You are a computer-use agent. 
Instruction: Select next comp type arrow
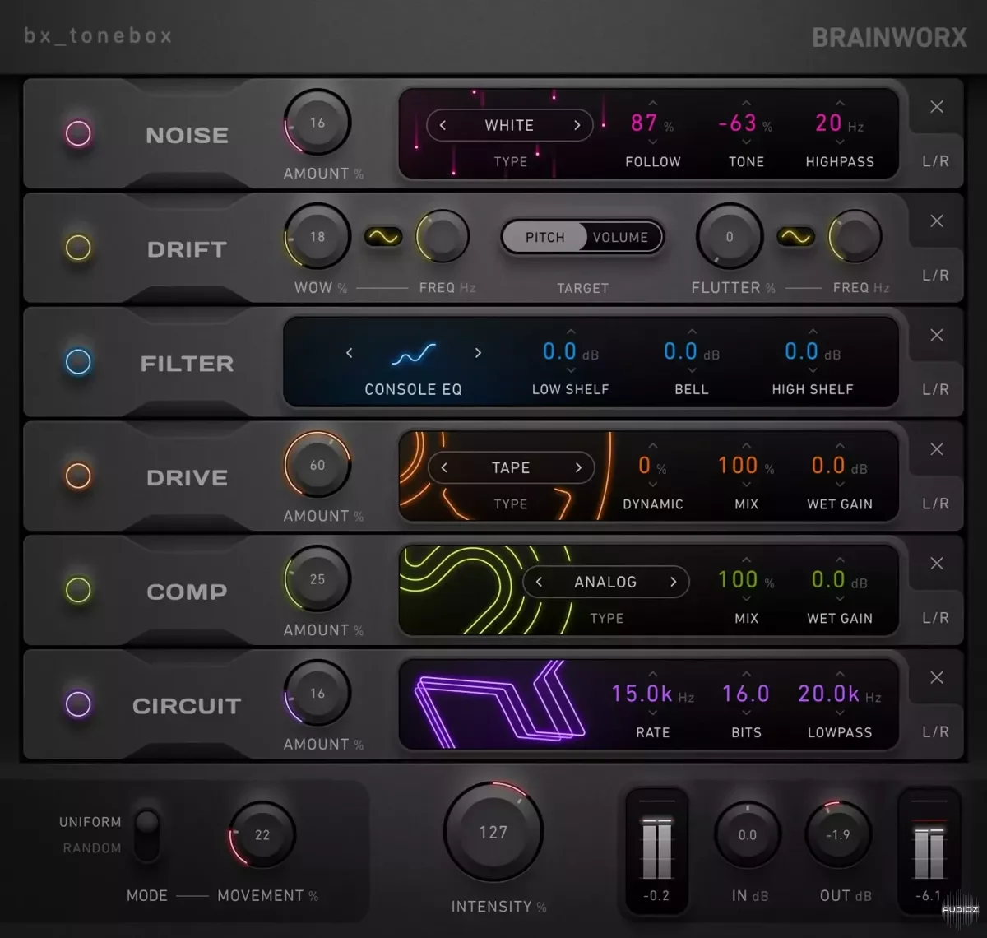click(x=673, y=582)
